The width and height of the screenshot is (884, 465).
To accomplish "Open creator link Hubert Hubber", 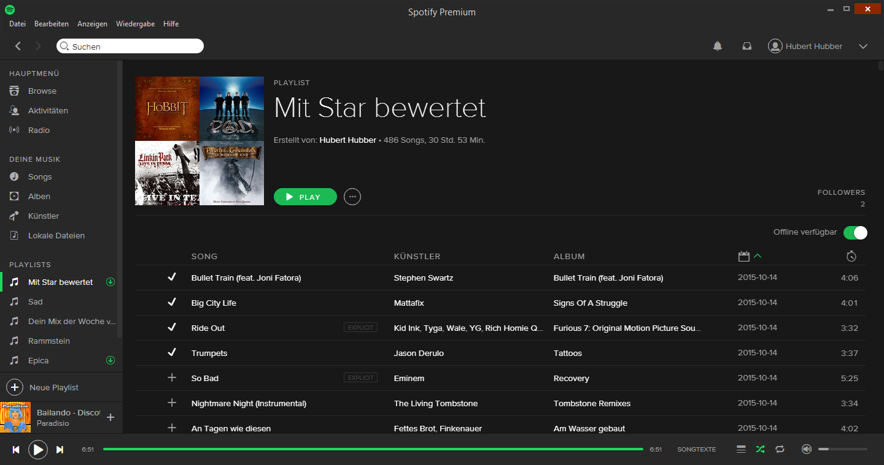I will pyautogui.click(x=348, y=140).
